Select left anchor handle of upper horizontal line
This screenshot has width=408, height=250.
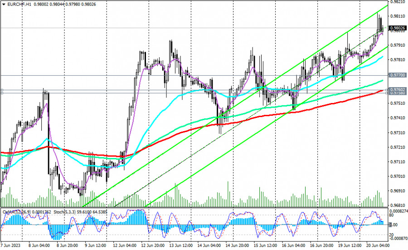pos(2,90)
